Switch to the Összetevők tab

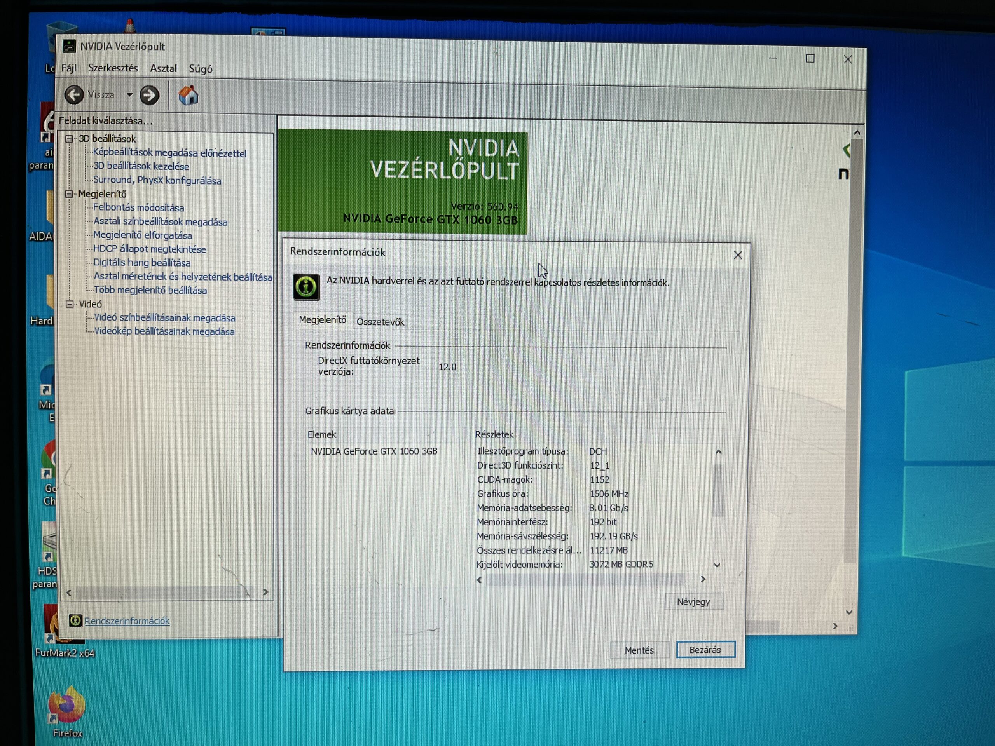click(x=381, y=322)
